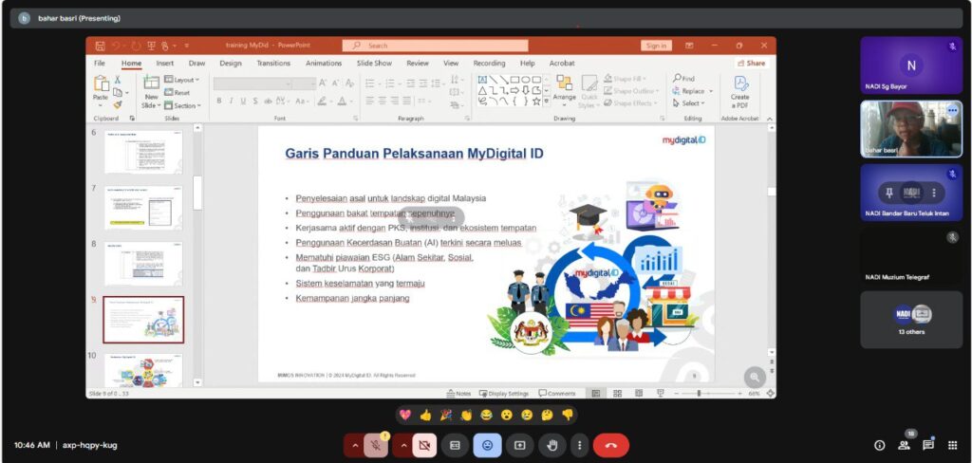Image resolution: width=972 pixels, height=463 pixels.
Task: Select slide 10 thumbnail in the panel
Action: click(142, 370)
